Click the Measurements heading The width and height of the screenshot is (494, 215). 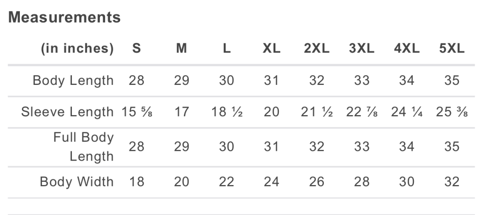pos(65,17)
